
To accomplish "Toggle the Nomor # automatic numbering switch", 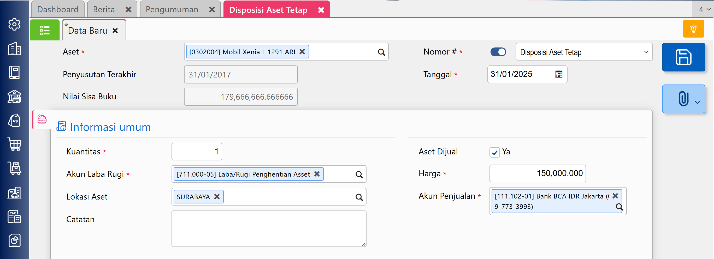I will click(x=498, y=52).
